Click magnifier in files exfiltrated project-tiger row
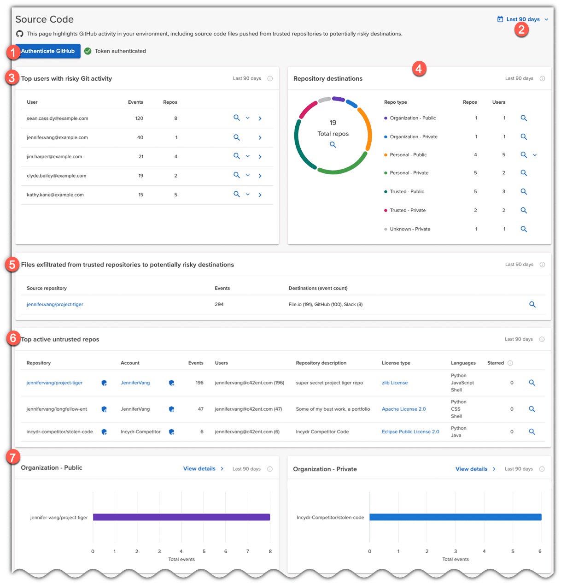 pos(532,305)
